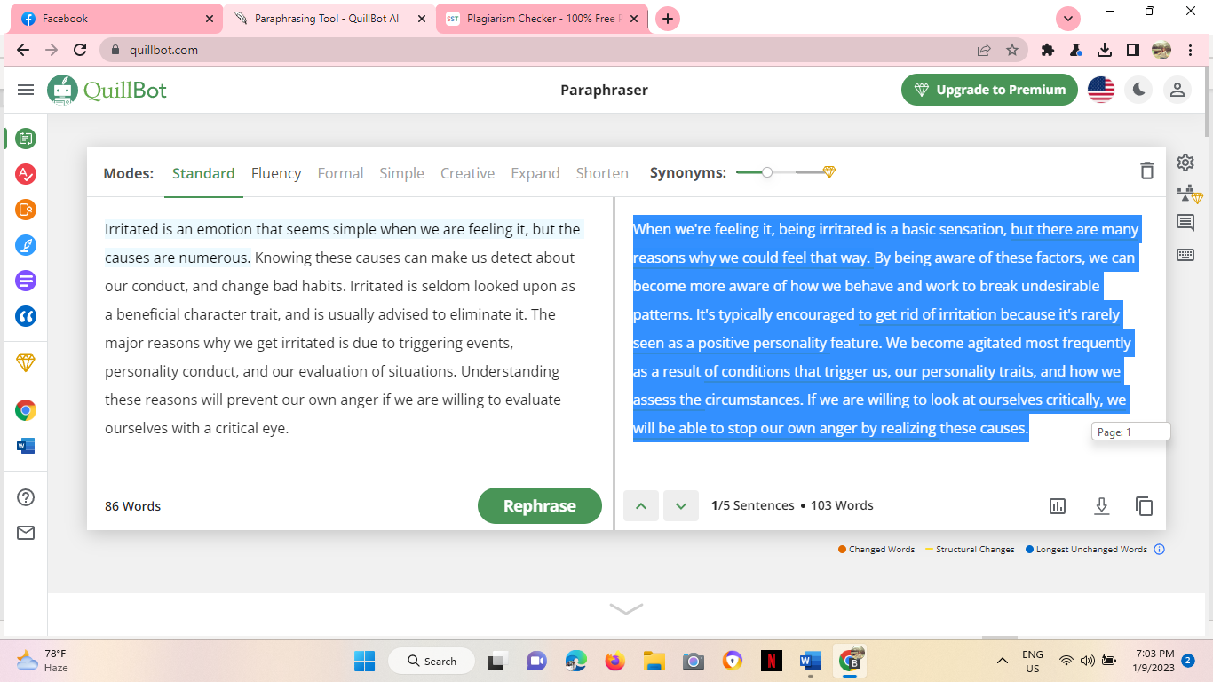Click taskbar Search box
Viewport: 1213px width, 682px height.
[431, 661]
